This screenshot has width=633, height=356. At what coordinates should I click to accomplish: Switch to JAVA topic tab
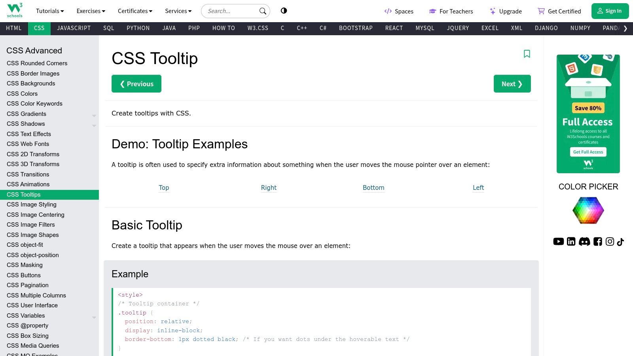(169, 28)
